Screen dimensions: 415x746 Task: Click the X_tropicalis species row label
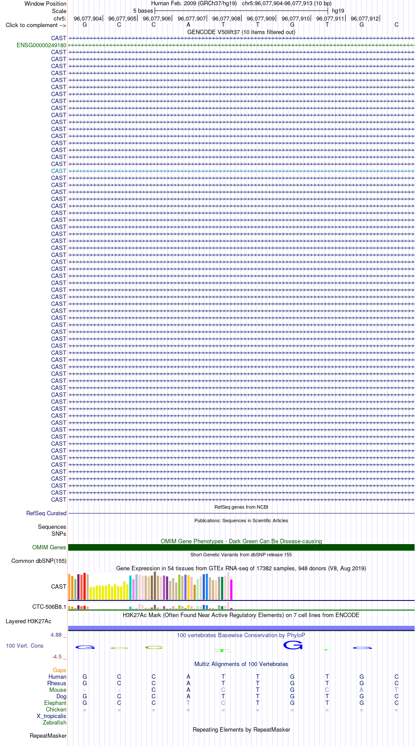click(x=52, y=716)
